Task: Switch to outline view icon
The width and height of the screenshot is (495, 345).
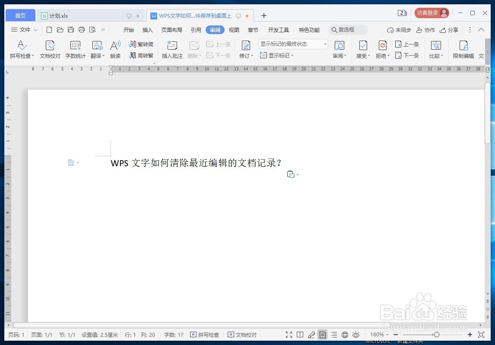Action: click(x=334, y=335)
